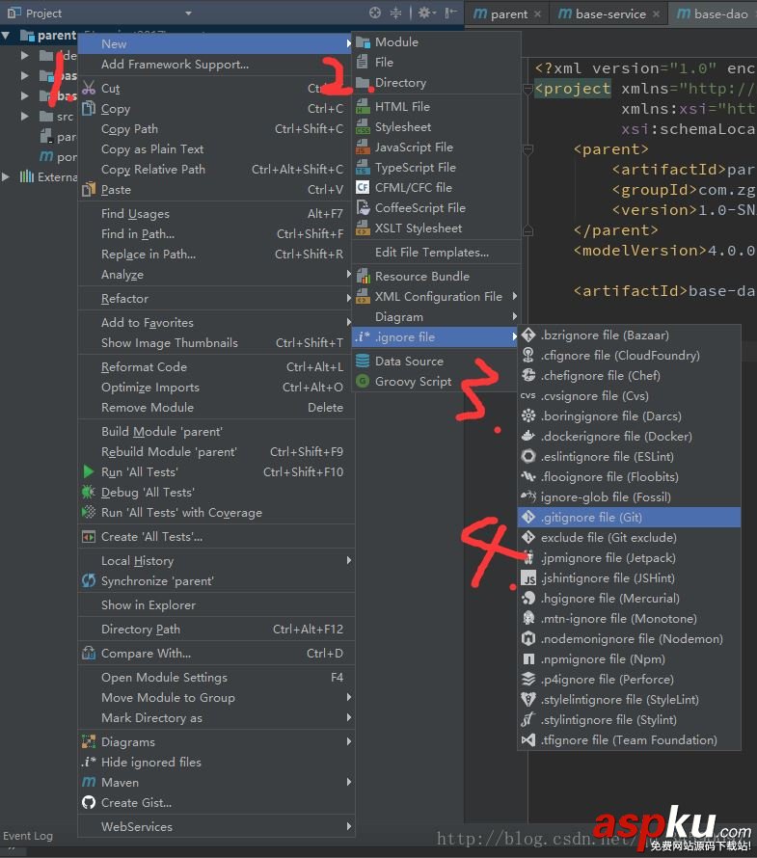This screenshot has height=858, width=757.
Task: Click the HTML File icon
Action: (363, 107)
